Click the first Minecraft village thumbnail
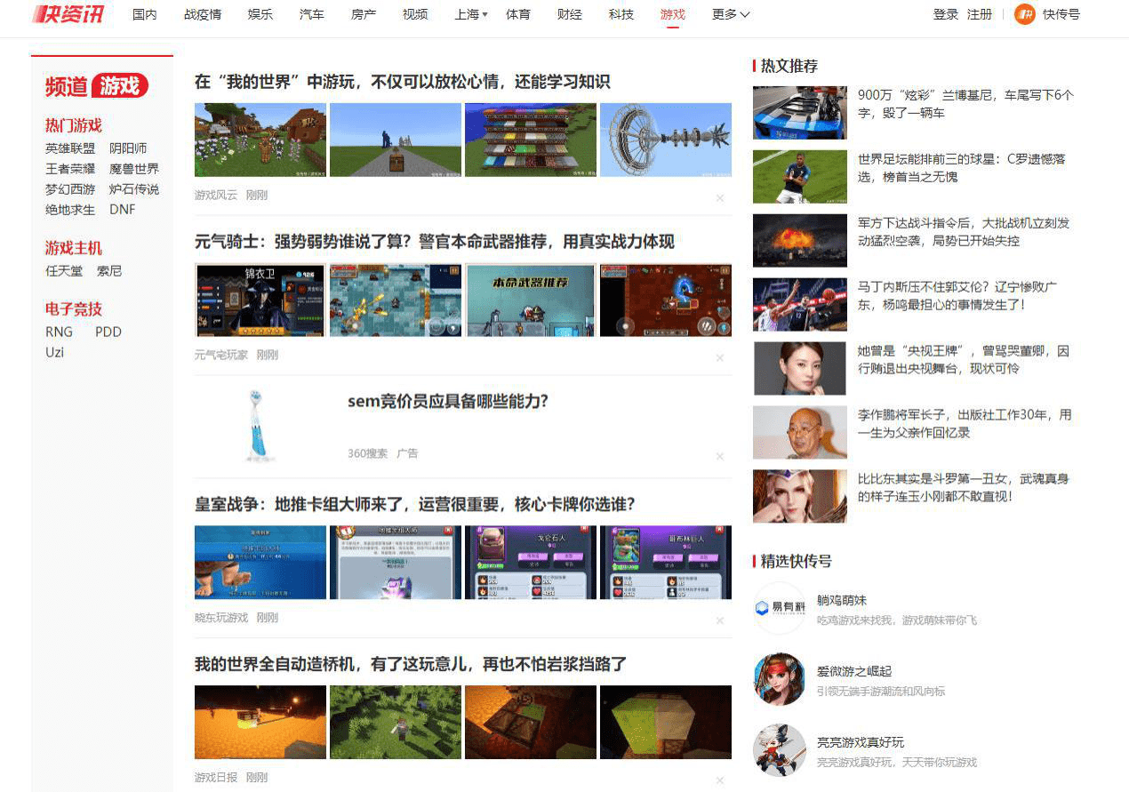The width and height of the screenshot is (1129, 792). (x=259, y=140)
